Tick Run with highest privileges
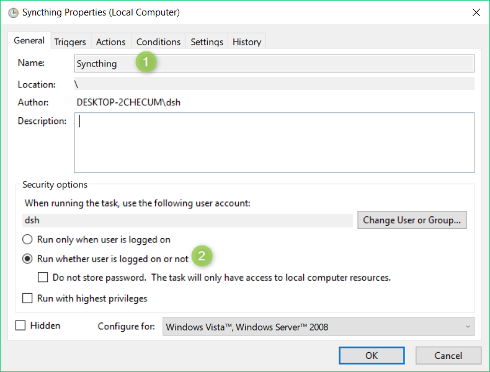This screenshot has width=490, height=372. pos(27,298)
